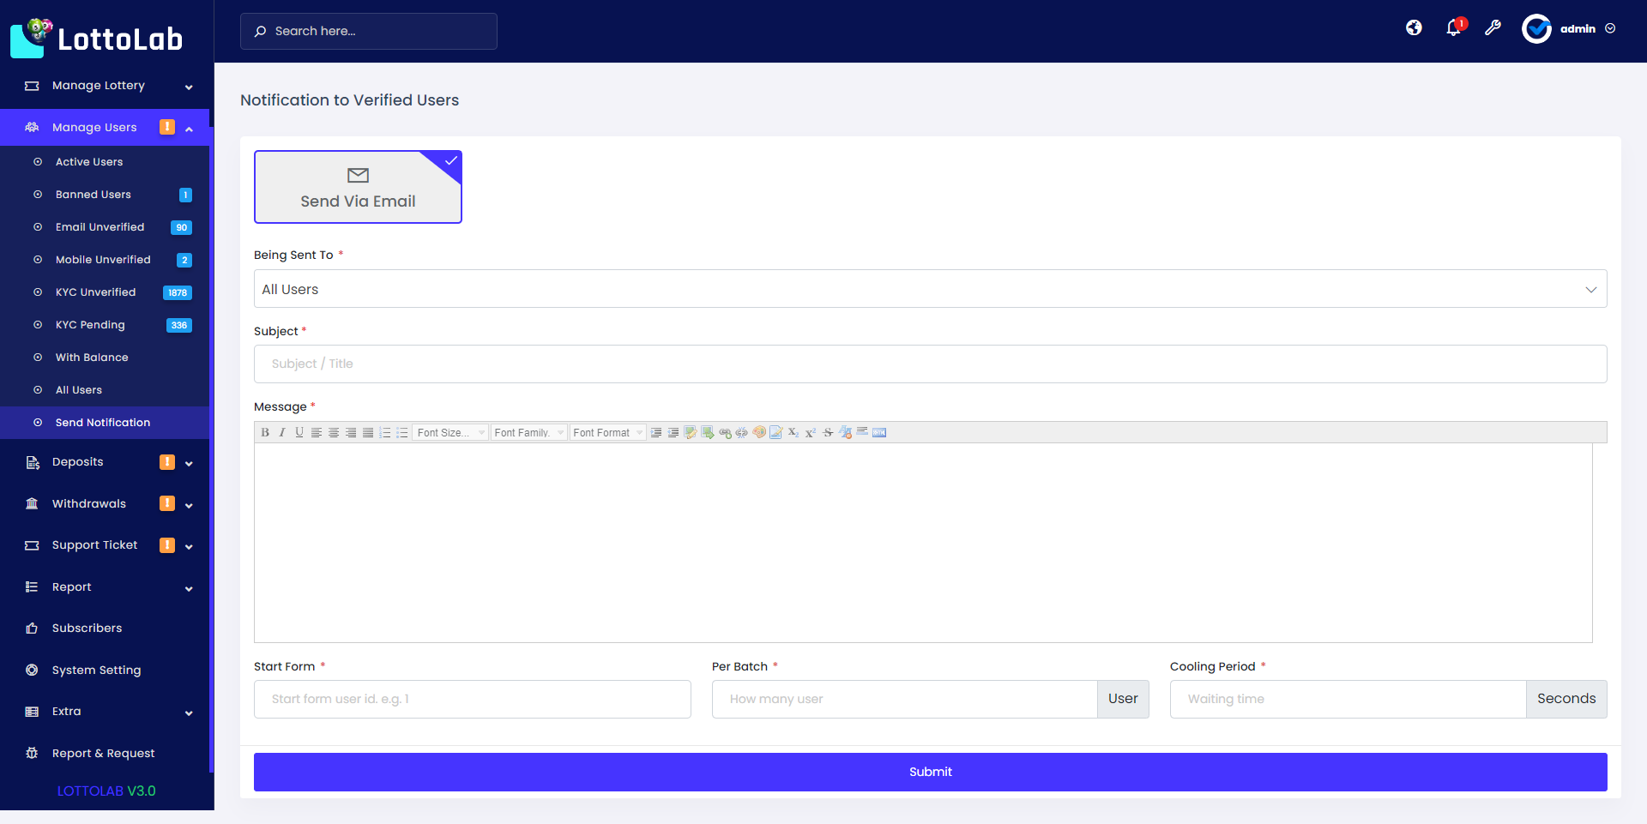The width and height of the screenshot is (1647, 824).
Task: Click the Submit button
Action: pyautogui.click(x=930, y=771)
